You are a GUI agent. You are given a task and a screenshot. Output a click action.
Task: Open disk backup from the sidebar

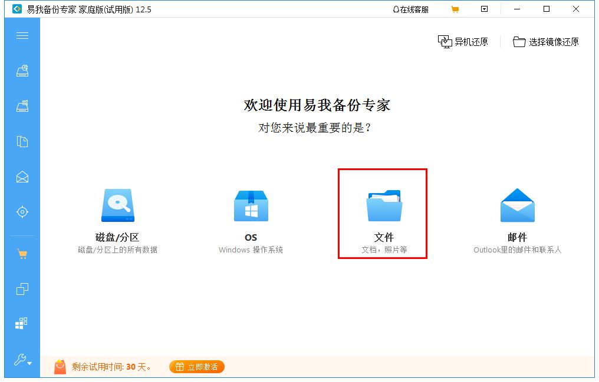click(22, 69)
